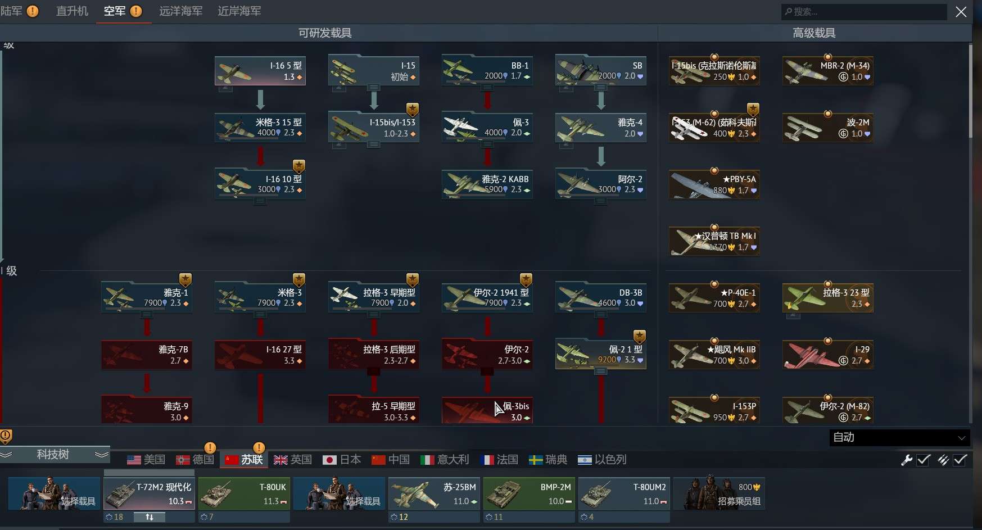Click the first 选择载具 slot button
982x530 pixels.
tap(54, 493)
